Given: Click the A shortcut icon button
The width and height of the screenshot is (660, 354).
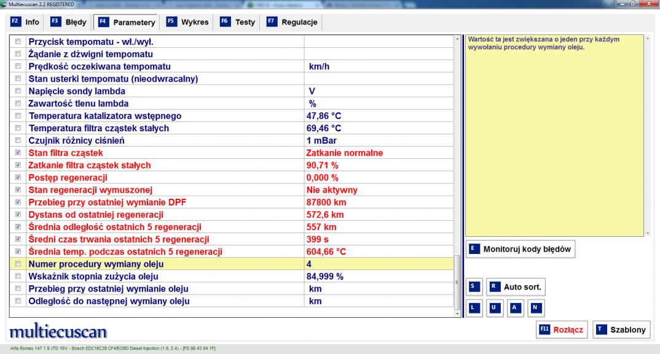Looking at the screenshot, I should 514,307.
